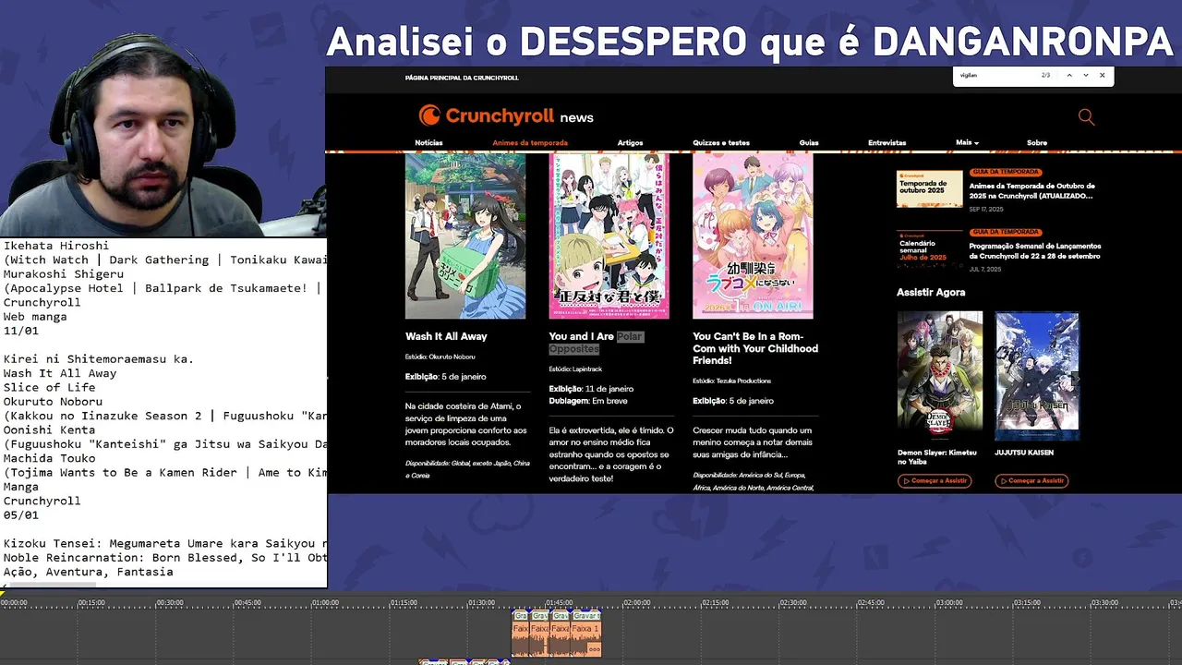This screenshot has height=665, width=1182.
Task: Click the Wash It All Away title
Action: pyautogui.click(x=446, y=336)
